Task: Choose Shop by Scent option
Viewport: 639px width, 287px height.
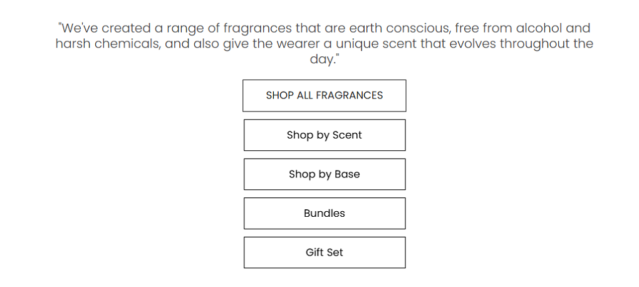Action: 325,135
